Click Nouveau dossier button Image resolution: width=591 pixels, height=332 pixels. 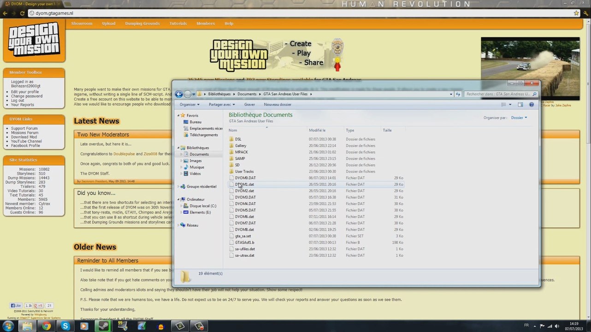coord(278,105)
